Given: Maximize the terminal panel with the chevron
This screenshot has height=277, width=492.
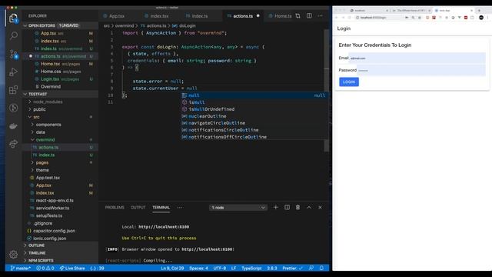Looking at the screenshot, I should (309, 207).
